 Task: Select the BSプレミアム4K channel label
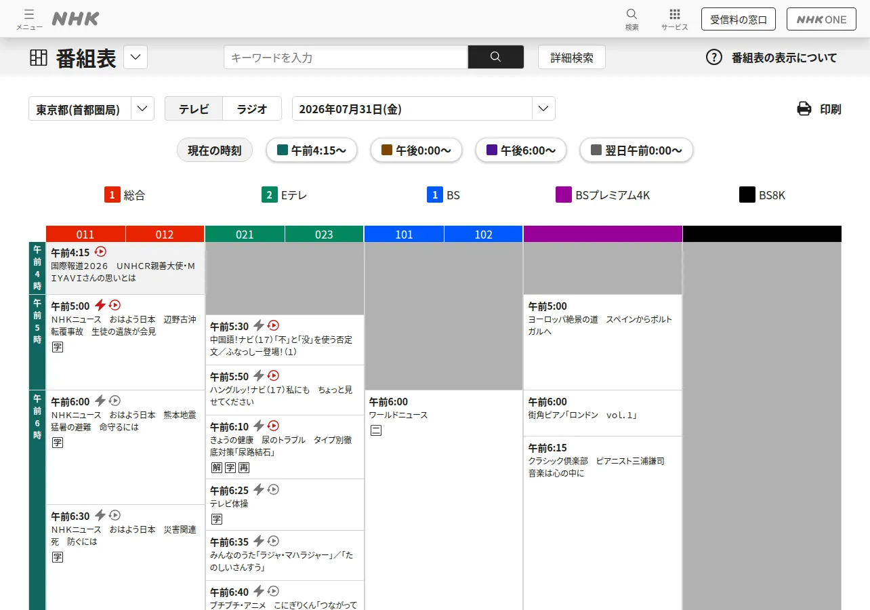603,195
